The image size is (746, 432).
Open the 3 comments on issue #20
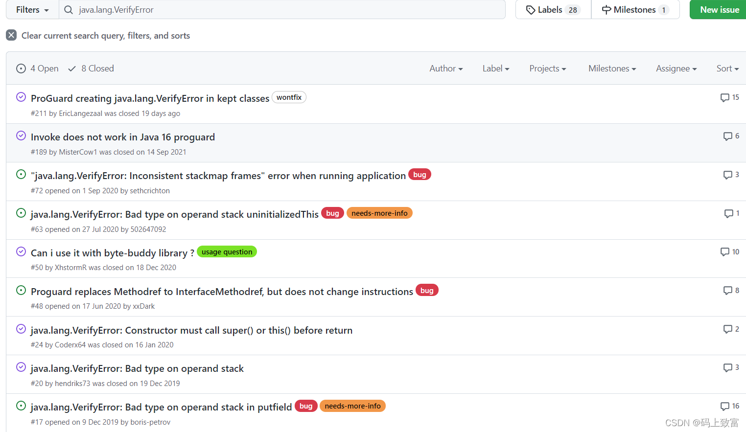(x=731, y=367)
